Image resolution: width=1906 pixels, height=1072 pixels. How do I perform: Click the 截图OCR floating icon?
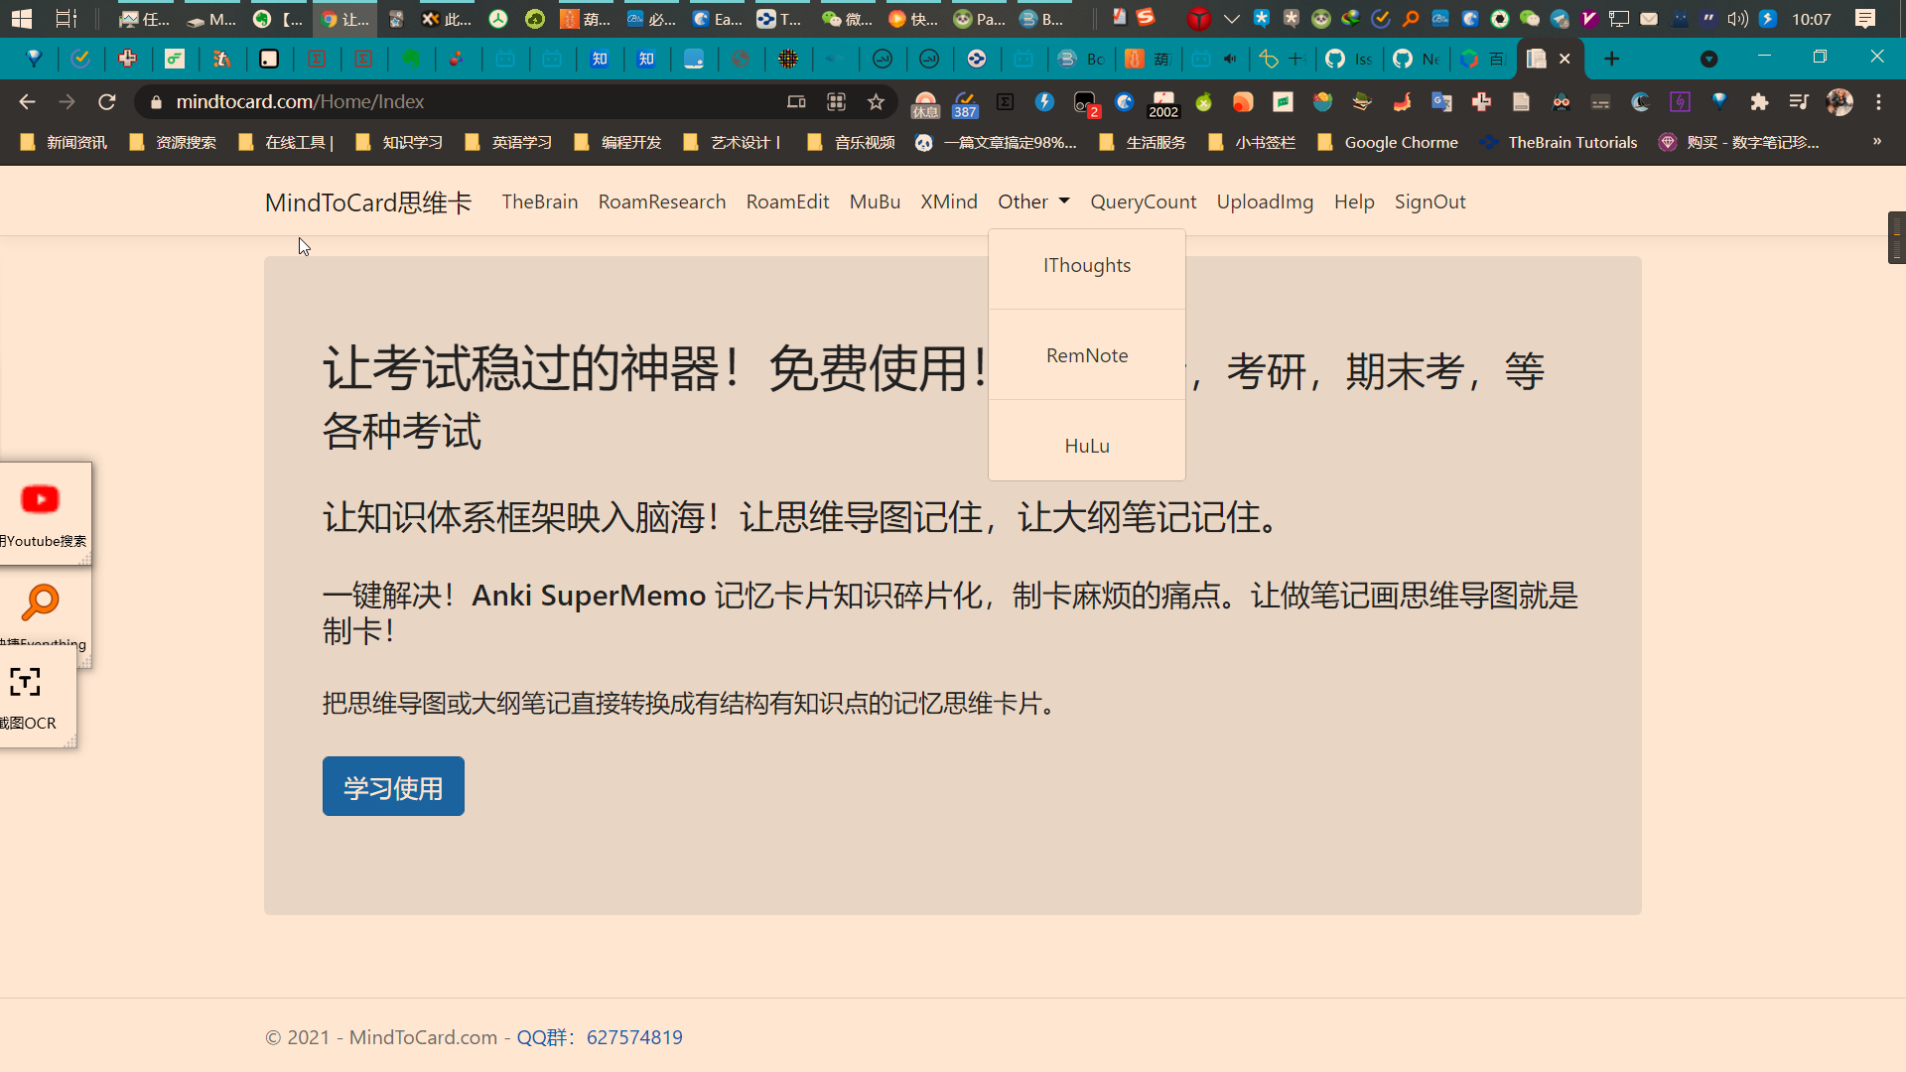coord(26,683)
